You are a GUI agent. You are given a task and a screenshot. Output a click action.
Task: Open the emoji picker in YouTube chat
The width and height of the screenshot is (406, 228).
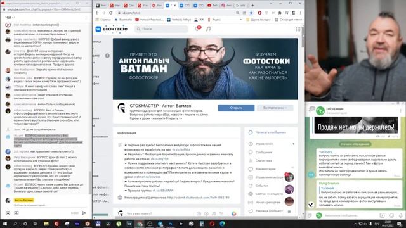coord(8,213)
